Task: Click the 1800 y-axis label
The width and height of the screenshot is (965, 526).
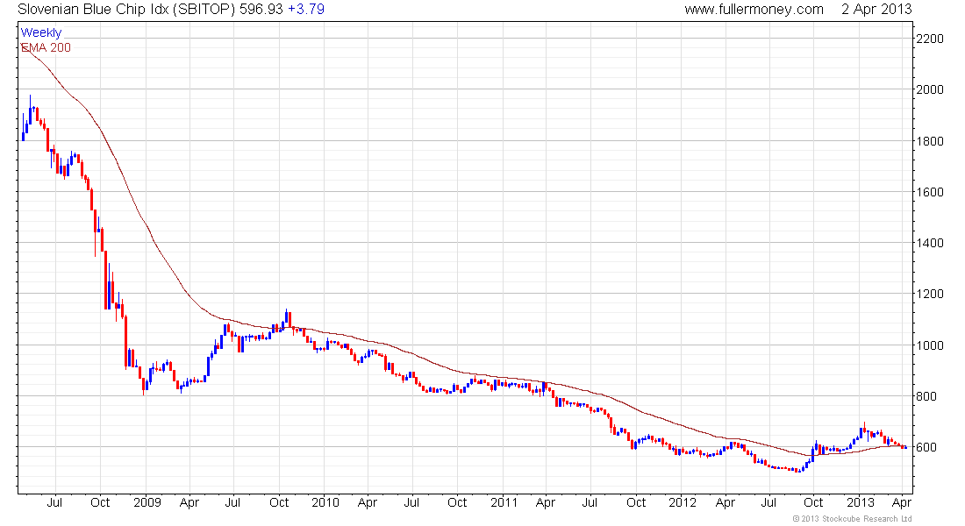Action: click(x=930, y=141)
